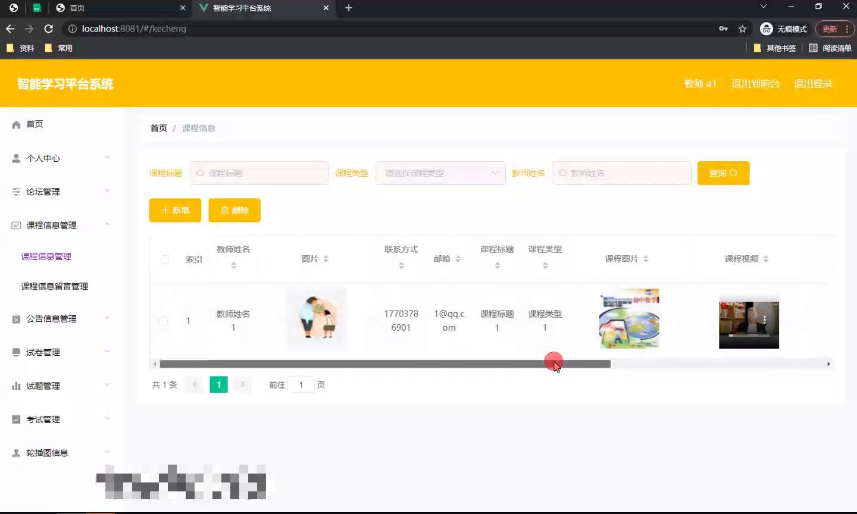Click 退出登录 in the header
857x514 pixels.
tap(814, 84)
